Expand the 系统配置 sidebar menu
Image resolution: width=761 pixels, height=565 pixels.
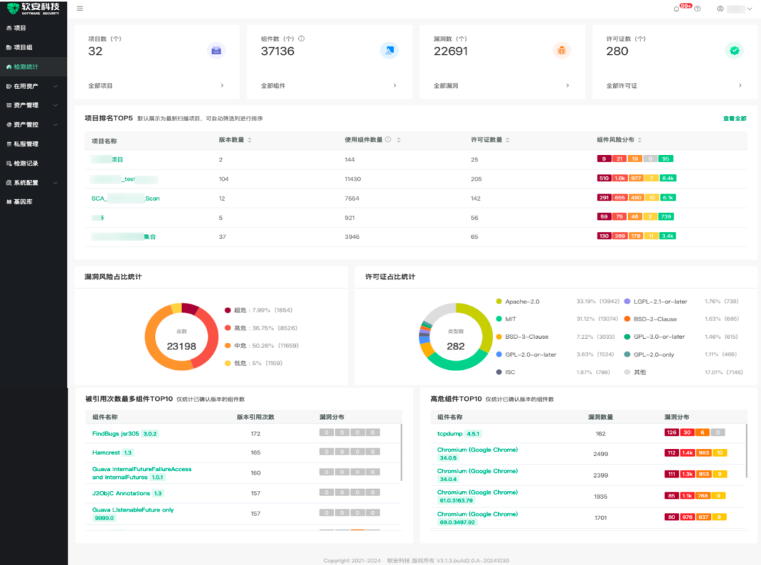33,183
